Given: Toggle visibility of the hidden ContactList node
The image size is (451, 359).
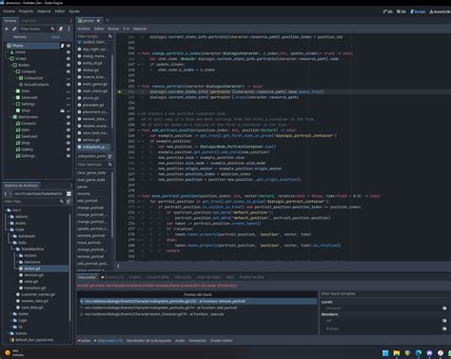Looking at the screenshot, I should (x=69, y=78).
